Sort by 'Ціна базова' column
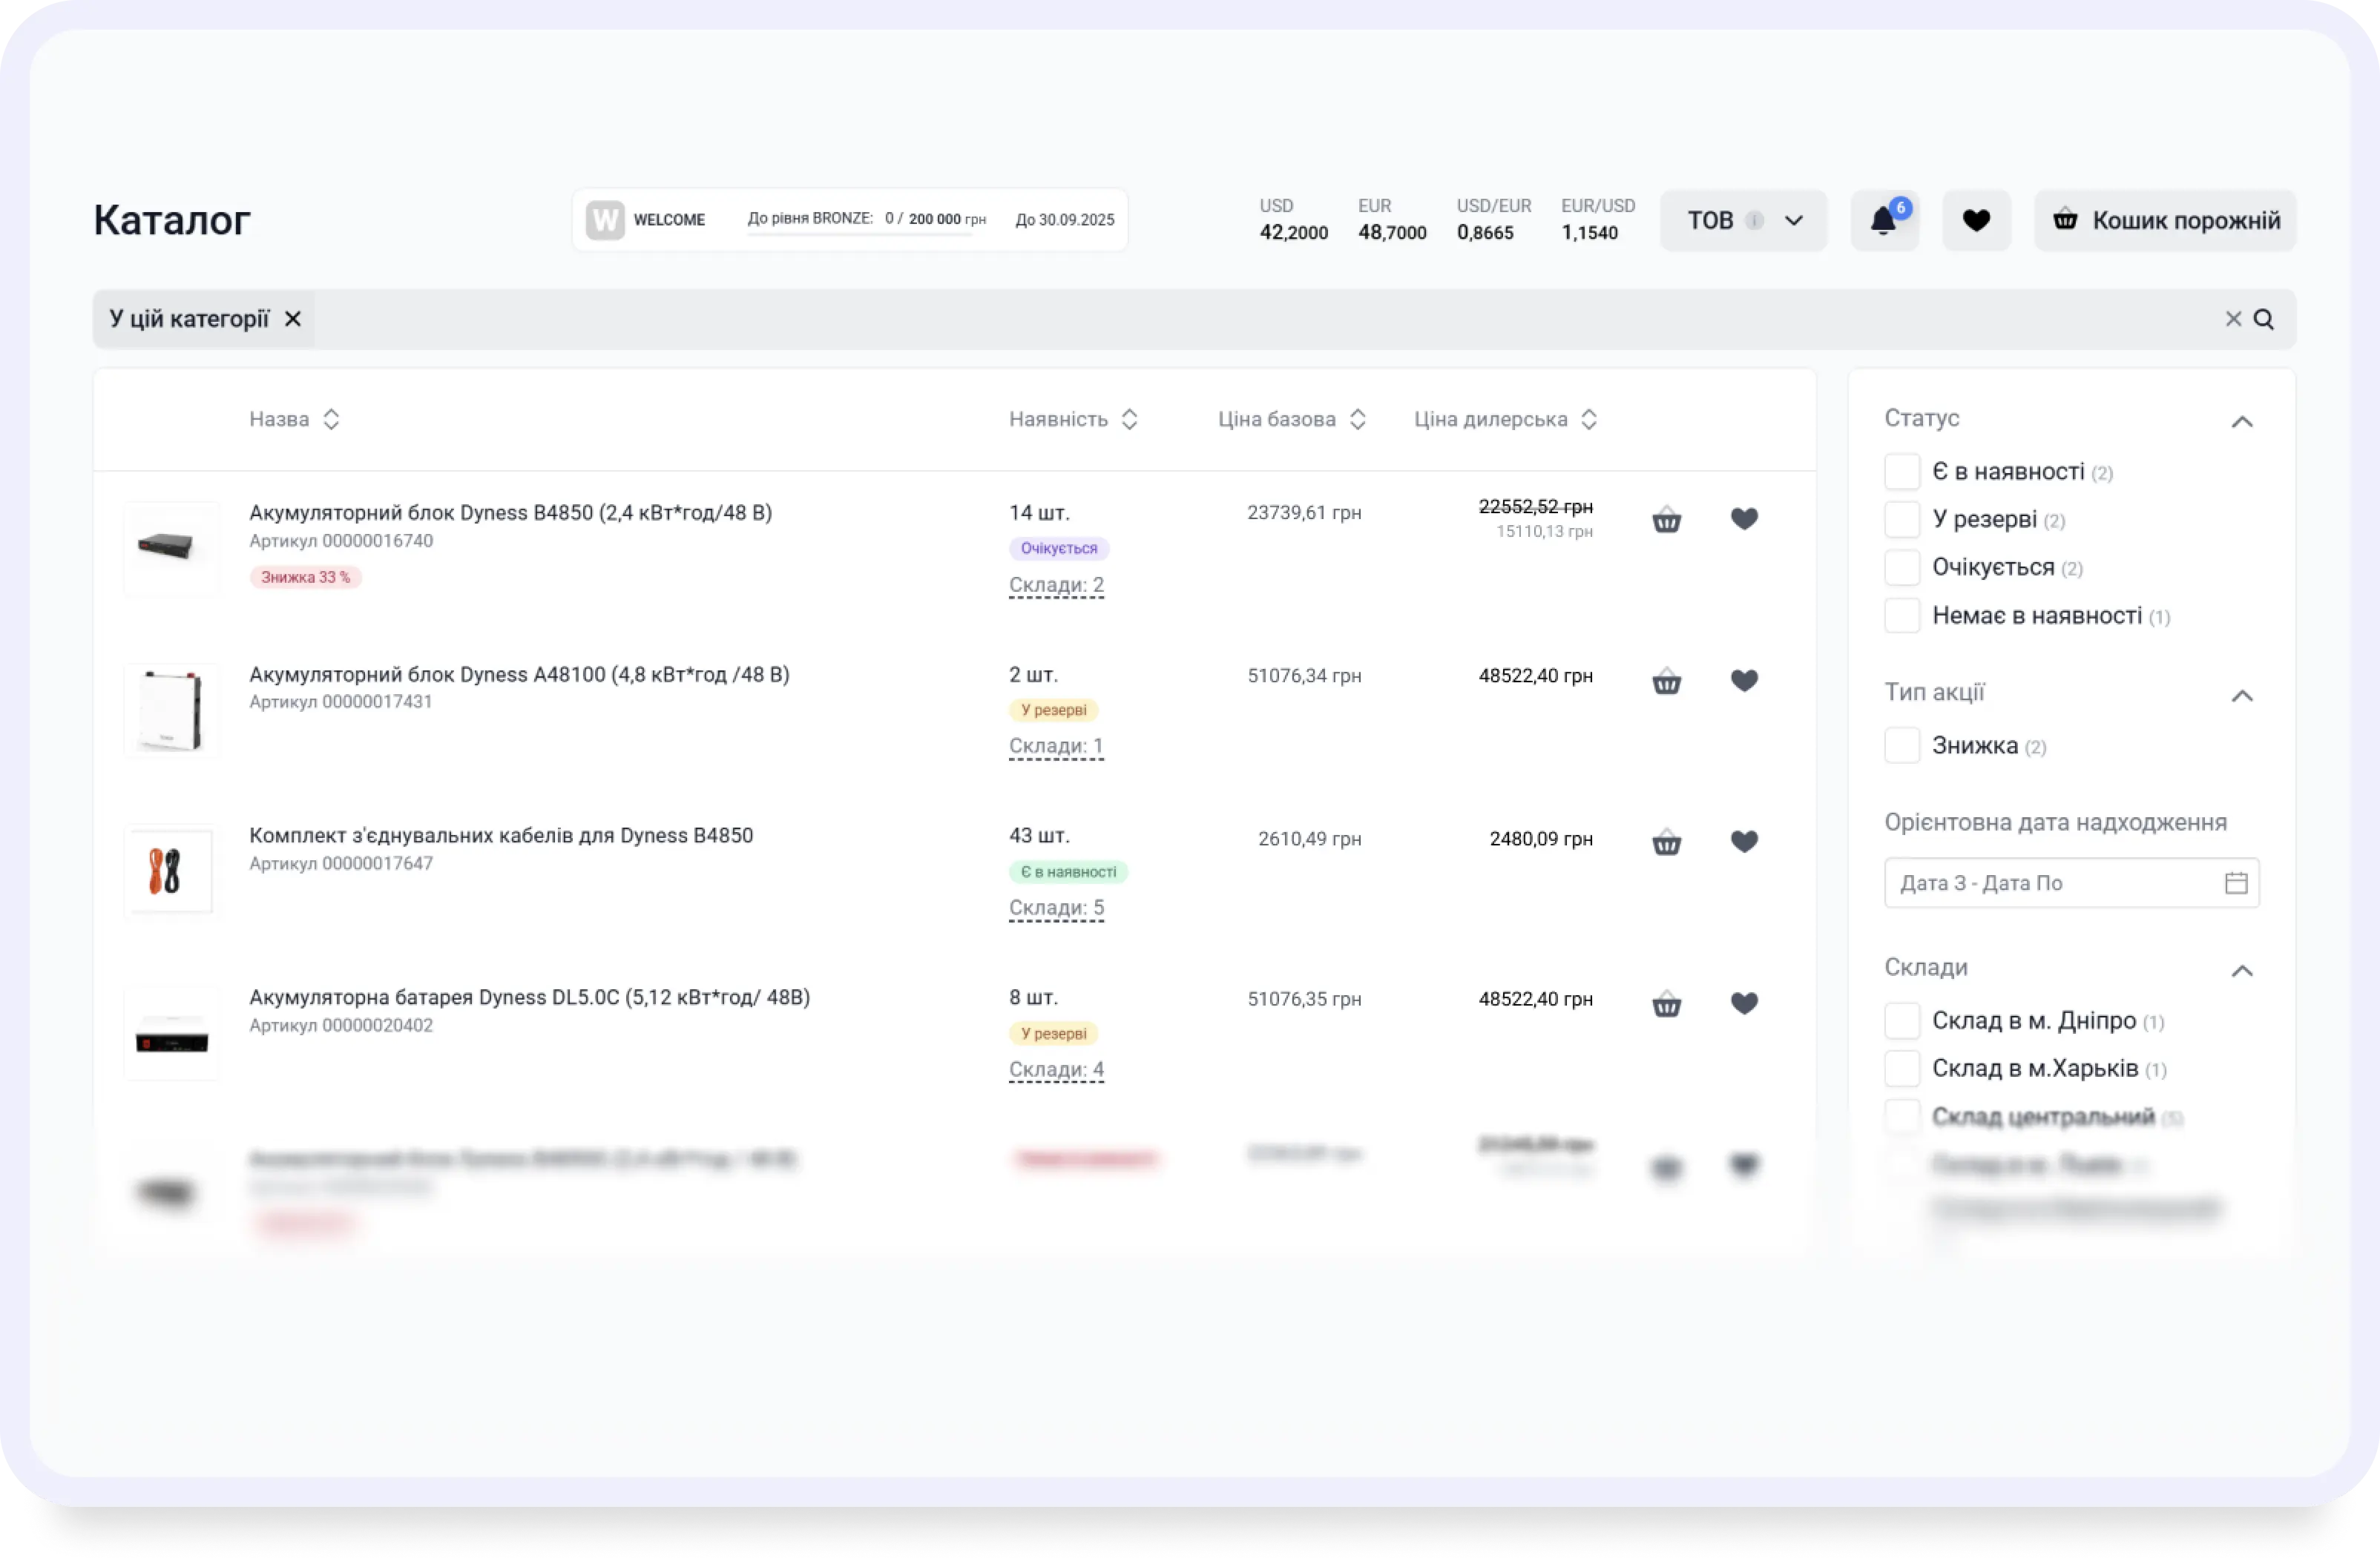 click(1291, 420)
